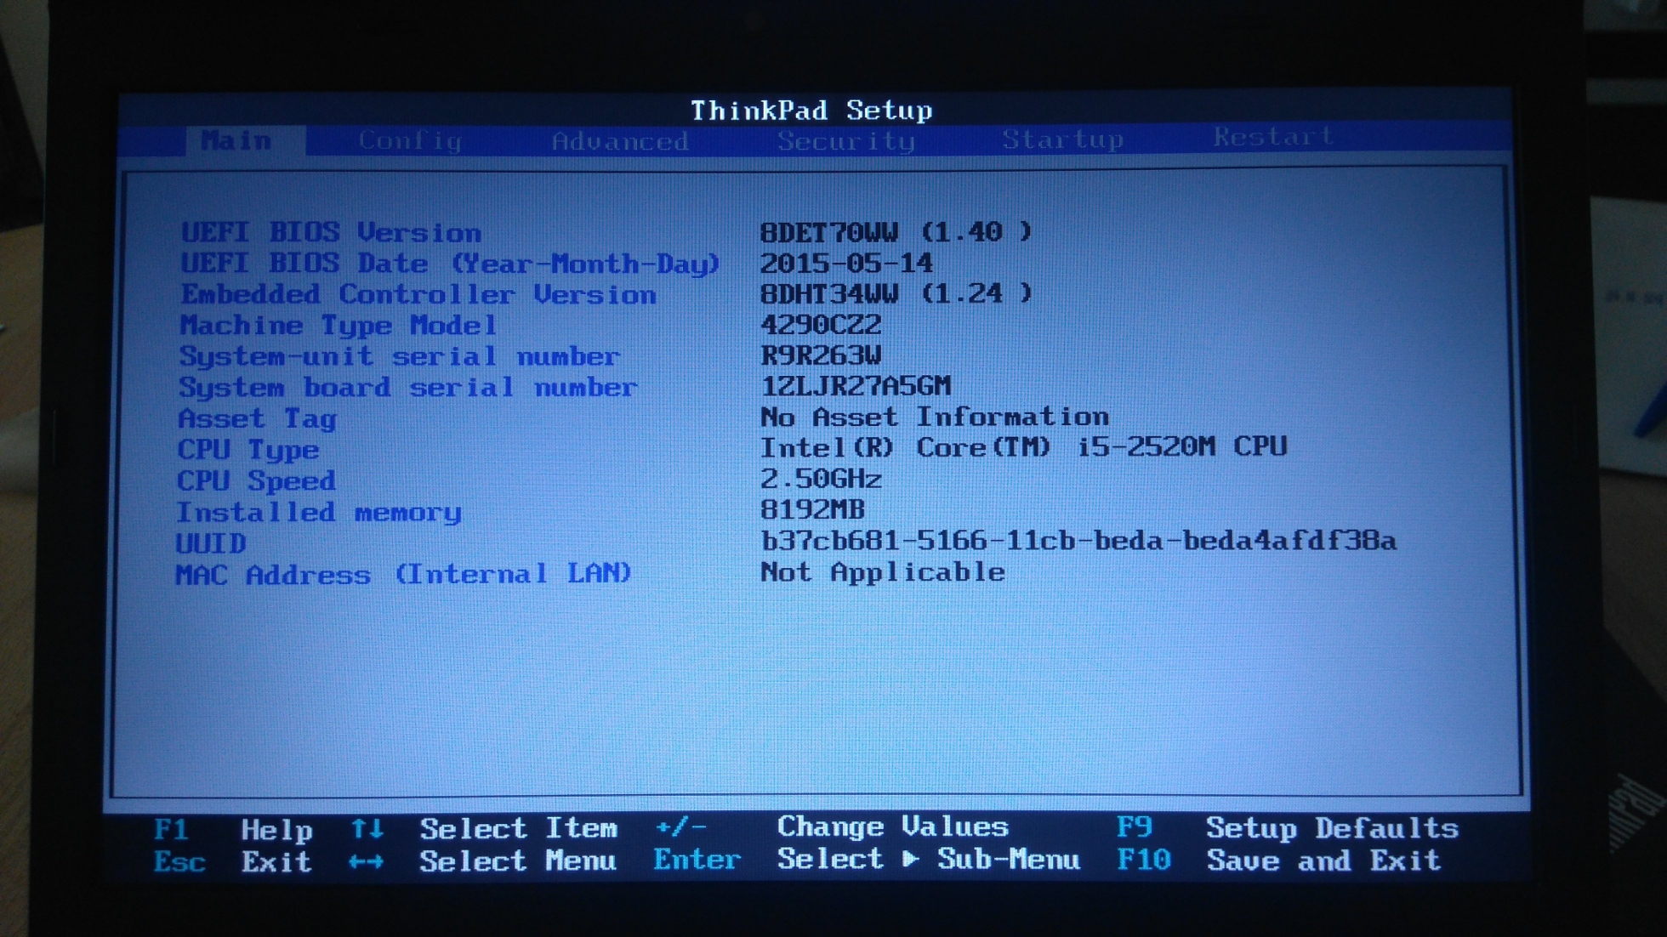Select System board serial number label

pyautogui.click(x=407, y=387)
